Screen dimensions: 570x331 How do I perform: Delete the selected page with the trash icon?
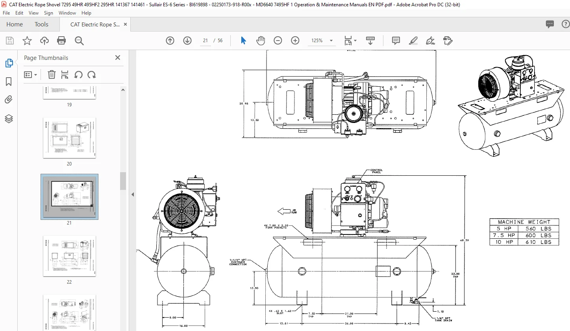[52, 74]
